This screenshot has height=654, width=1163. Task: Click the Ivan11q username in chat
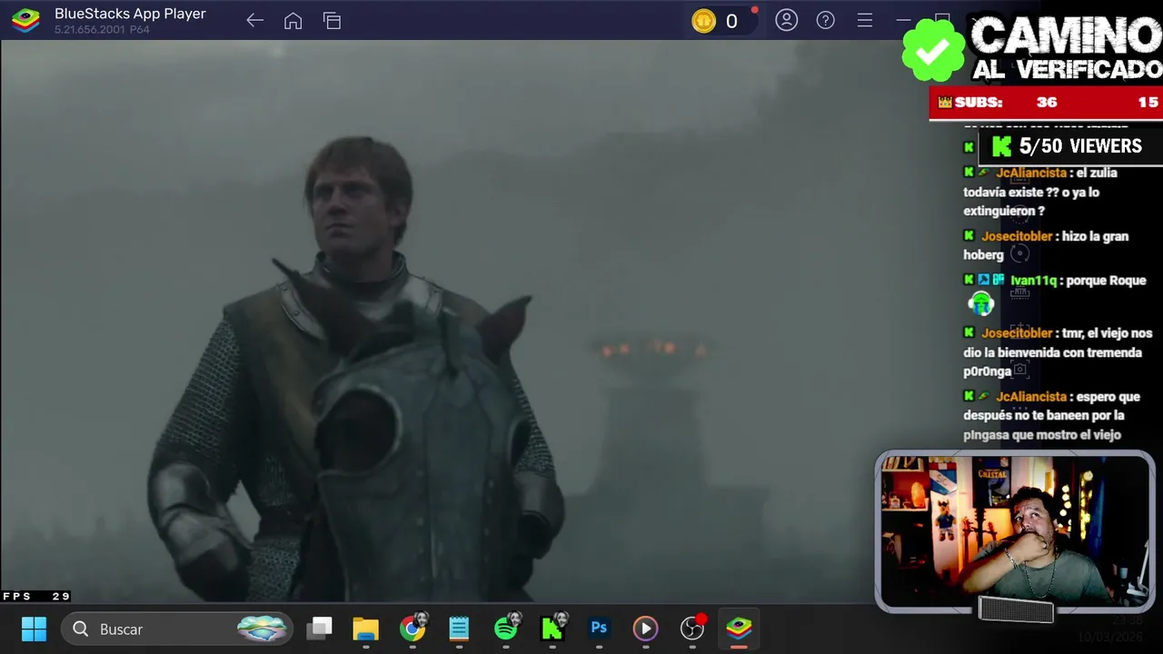[x=1033, y=281]
